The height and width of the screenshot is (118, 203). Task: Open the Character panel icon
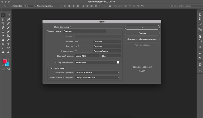[x=200, y=53]
